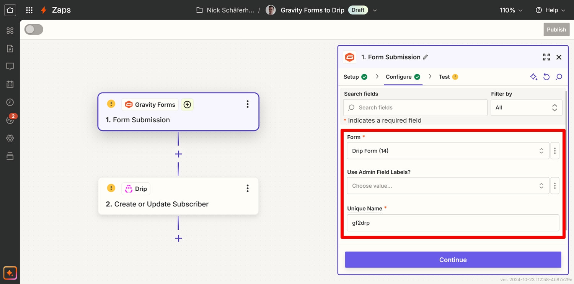
Task: Add a step between Gravity Forms and Drip
Action: 178,154
